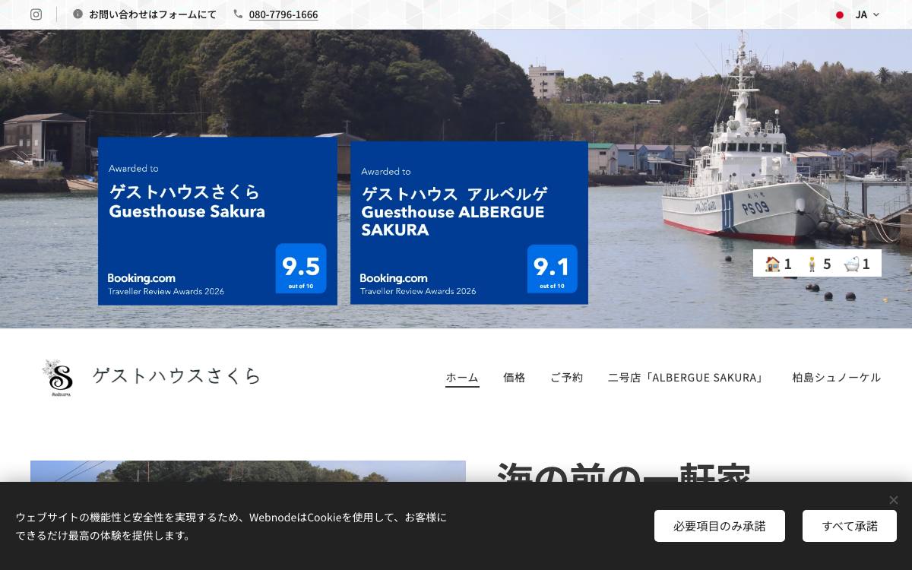Open the 柏島シュノーケル menu item
912x570 pixels.
tap(836, 377)
